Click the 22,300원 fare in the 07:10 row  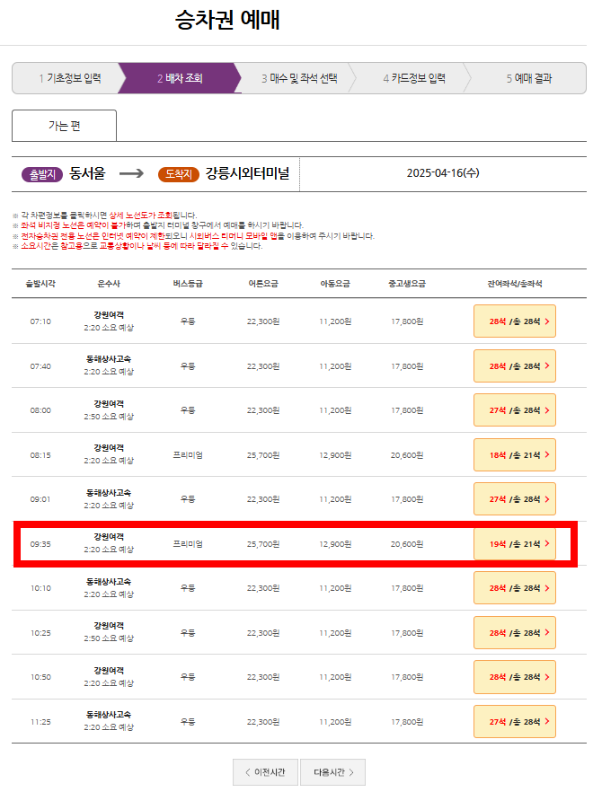tap(263, 321)
